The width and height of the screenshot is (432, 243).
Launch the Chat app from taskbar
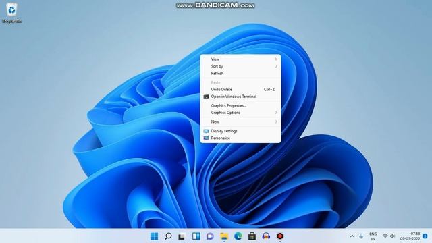point(210,236)
